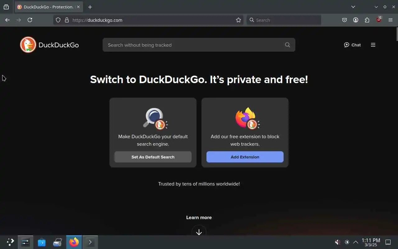
Task: Click the magnifying glass search engine illustration
Action: (x=155, y=118)
